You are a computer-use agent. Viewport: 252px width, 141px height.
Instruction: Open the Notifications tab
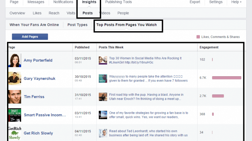63,2
